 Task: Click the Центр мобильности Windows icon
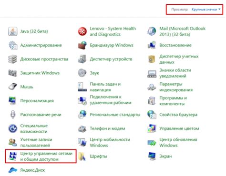tap(82, 142)
